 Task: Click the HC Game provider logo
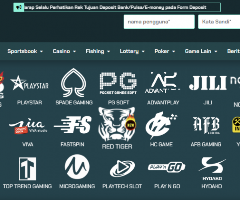(161, 125)
